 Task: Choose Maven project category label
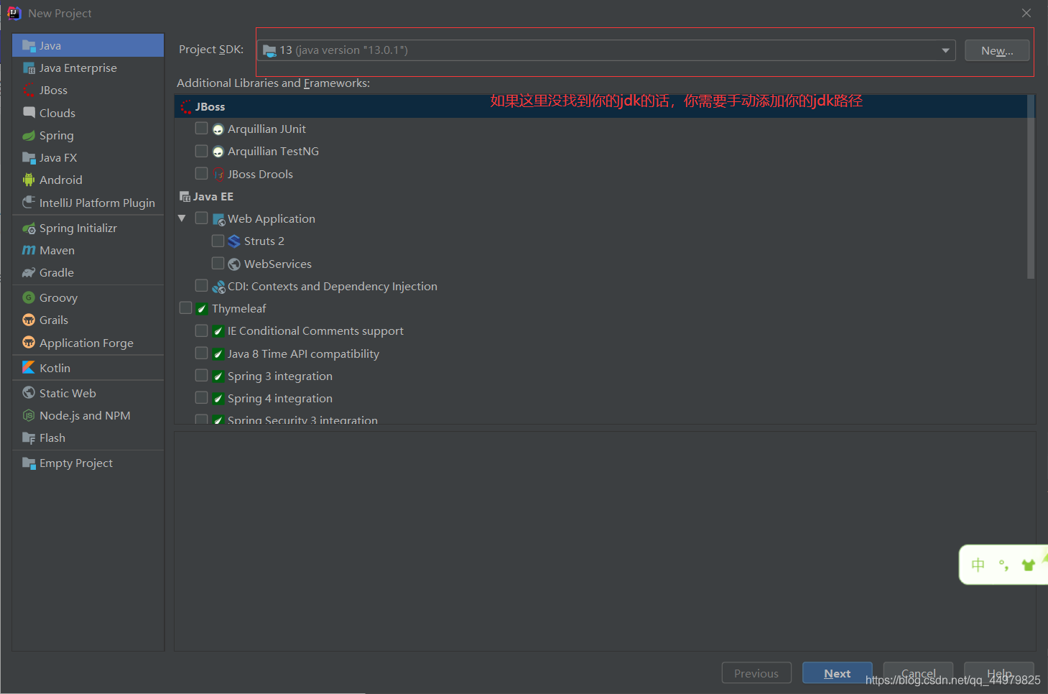(57, 251)
